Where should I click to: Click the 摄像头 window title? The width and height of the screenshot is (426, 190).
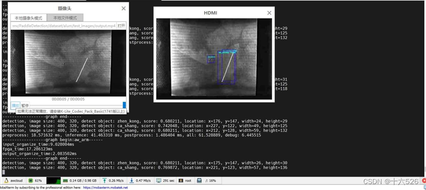point(65,8)
